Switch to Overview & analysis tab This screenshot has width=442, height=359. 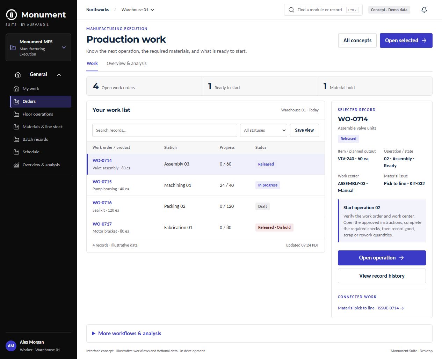(x=126, y=63)
